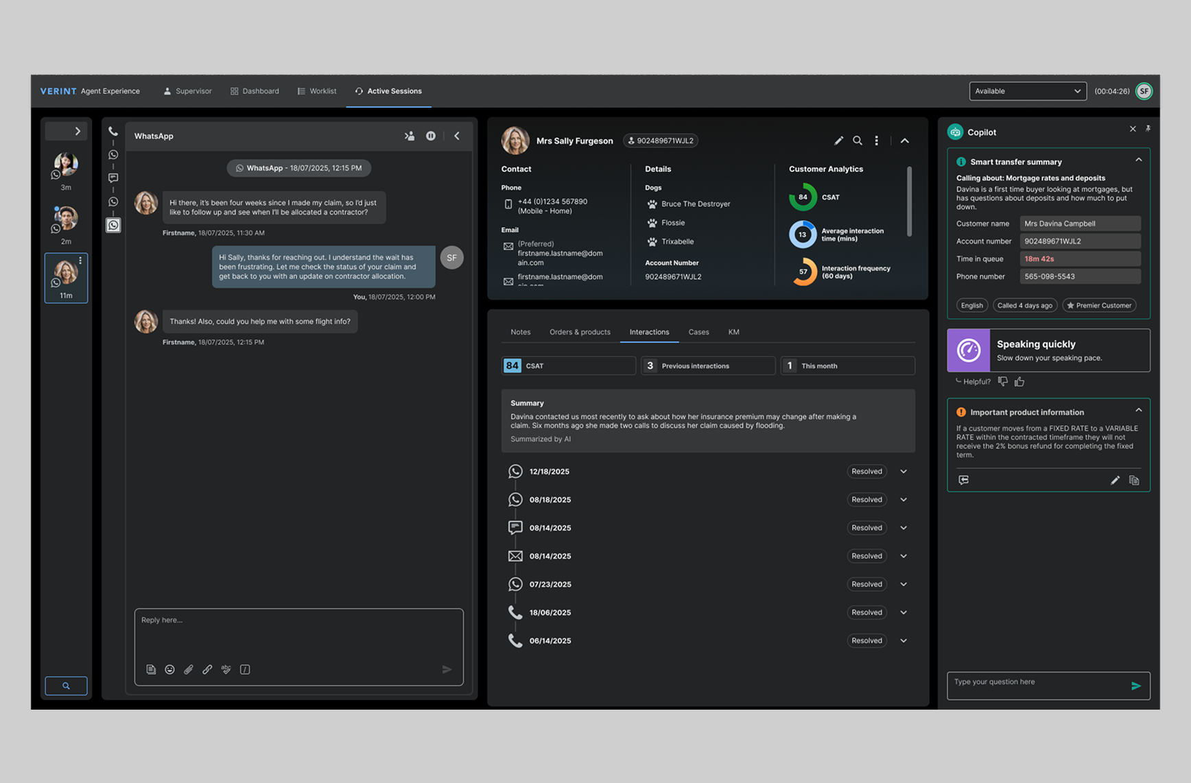The width and height of the screenshot is (1191, 783).
Task: Click the account number 902489671WJL2 badge
Action: coord(661,141)
